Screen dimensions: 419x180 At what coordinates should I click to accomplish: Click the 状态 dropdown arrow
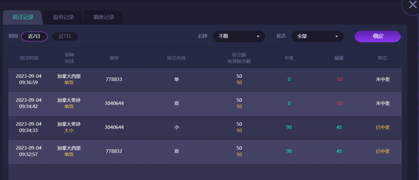(x=337, y=36)
